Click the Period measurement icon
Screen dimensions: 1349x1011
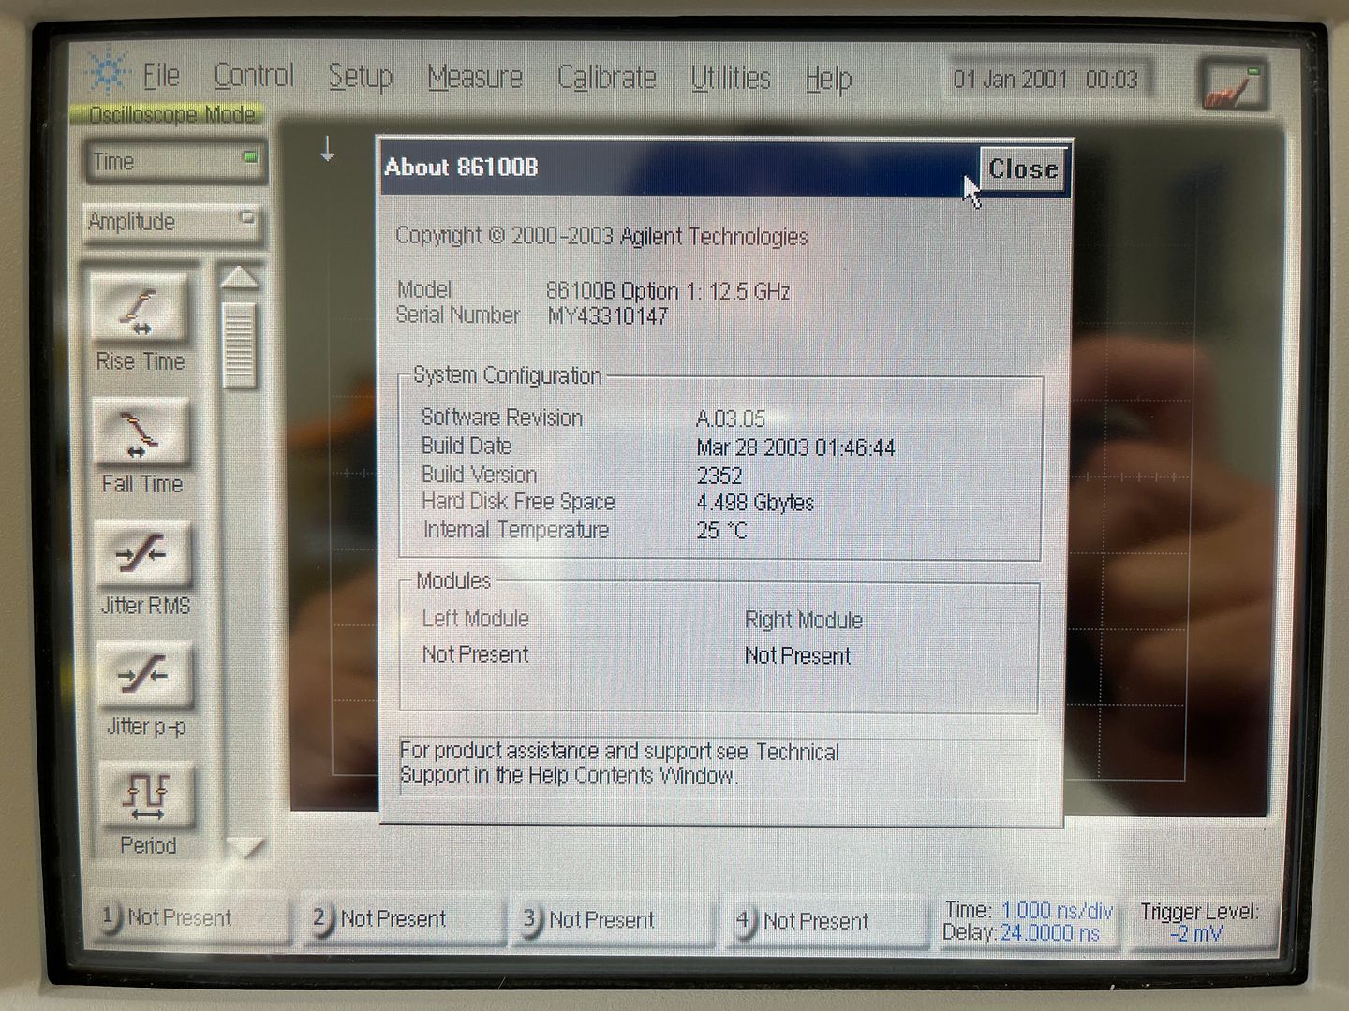pyautogui.click(x=146, y=797)
